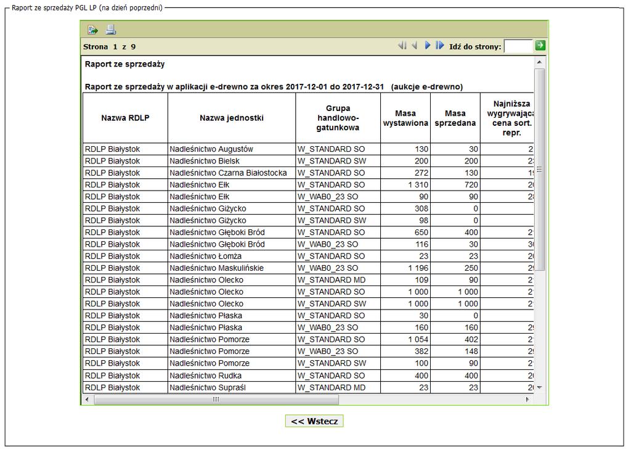
Task: Click the 'Masa wystawiona' column header
Action: click(x=405, y=118)
